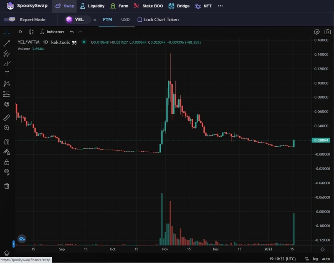The width and height of the screenshot is (334, 263).
Task: Navigate to Stake BOO
Action: click(x=148, y=6)
